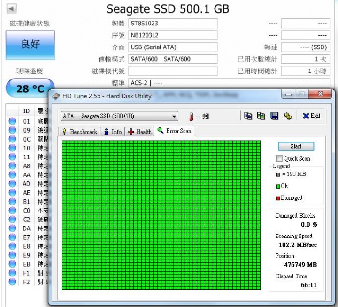Image resolution: width=338 pixels, height=307 pixels.
Task: Click the transfer mode field SATA/600
Action: click(x=173, y=59)
